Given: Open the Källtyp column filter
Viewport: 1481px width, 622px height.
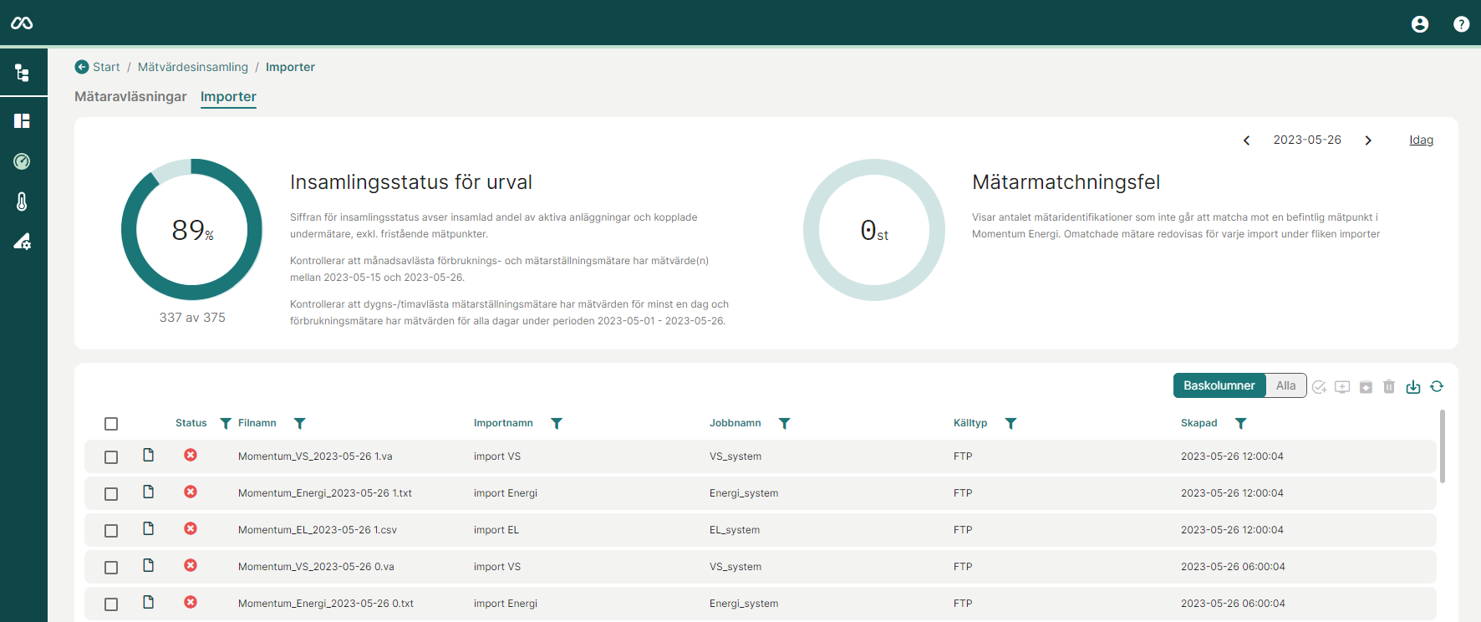Looking at the screenshot, I should (x=1011, y=424).
